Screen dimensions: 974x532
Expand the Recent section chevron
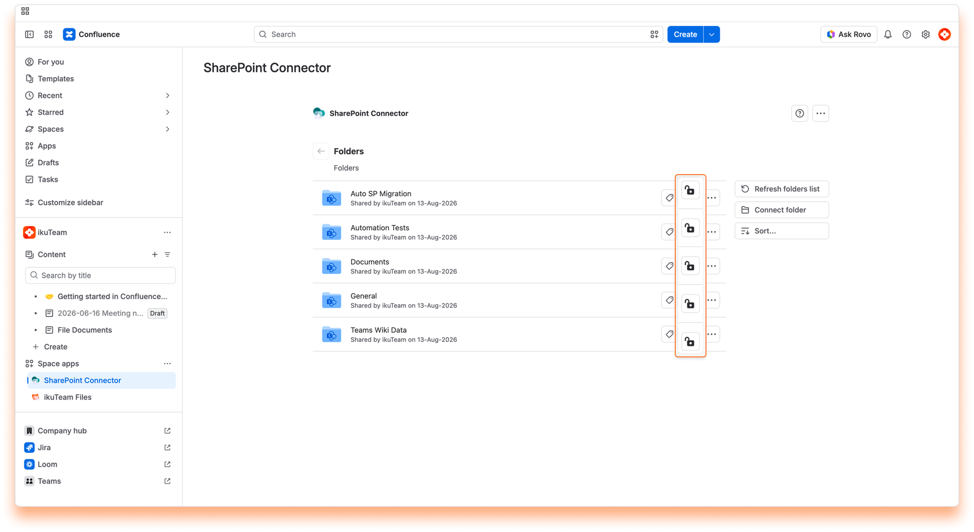click(x=167, y=95)
